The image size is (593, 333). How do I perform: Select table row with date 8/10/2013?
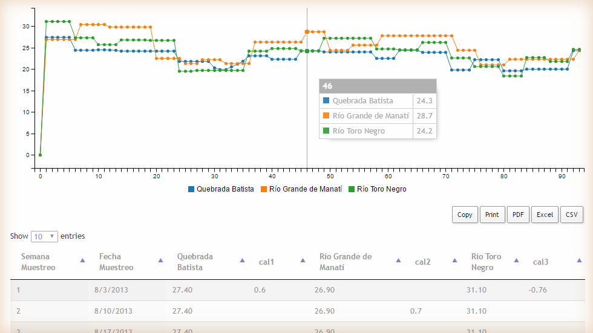coord(113,311)
